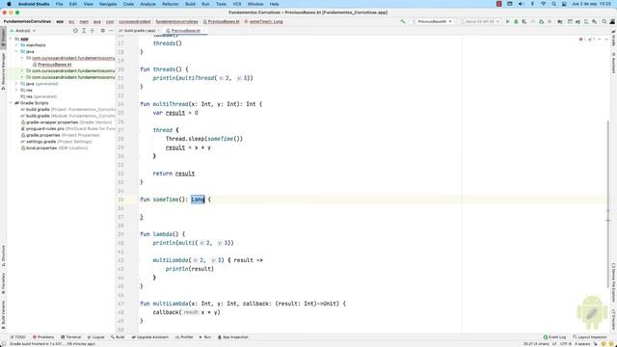Select opened file target icon in Project panel
This screenshot has height=347, width=617.
(75, 31)
